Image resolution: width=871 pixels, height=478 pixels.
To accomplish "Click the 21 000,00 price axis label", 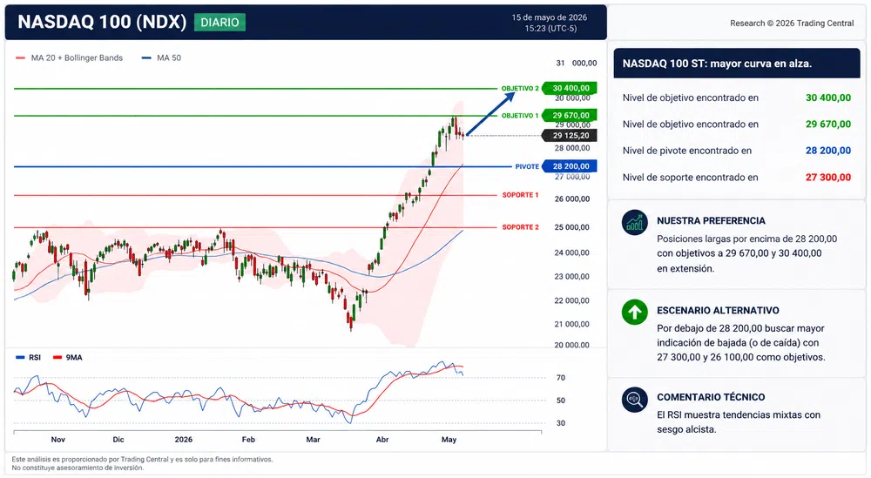I will (x=572, y=324).
